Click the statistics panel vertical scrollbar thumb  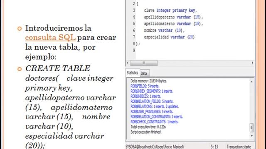[252, 127]
